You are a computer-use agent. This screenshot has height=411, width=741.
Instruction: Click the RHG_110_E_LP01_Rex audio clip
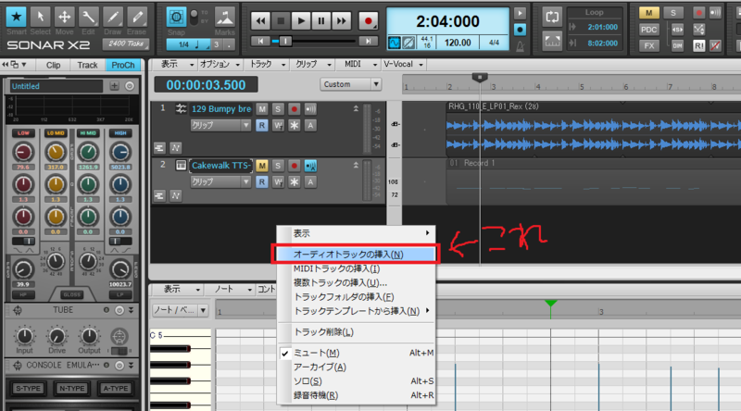click(x=594, y=129)
